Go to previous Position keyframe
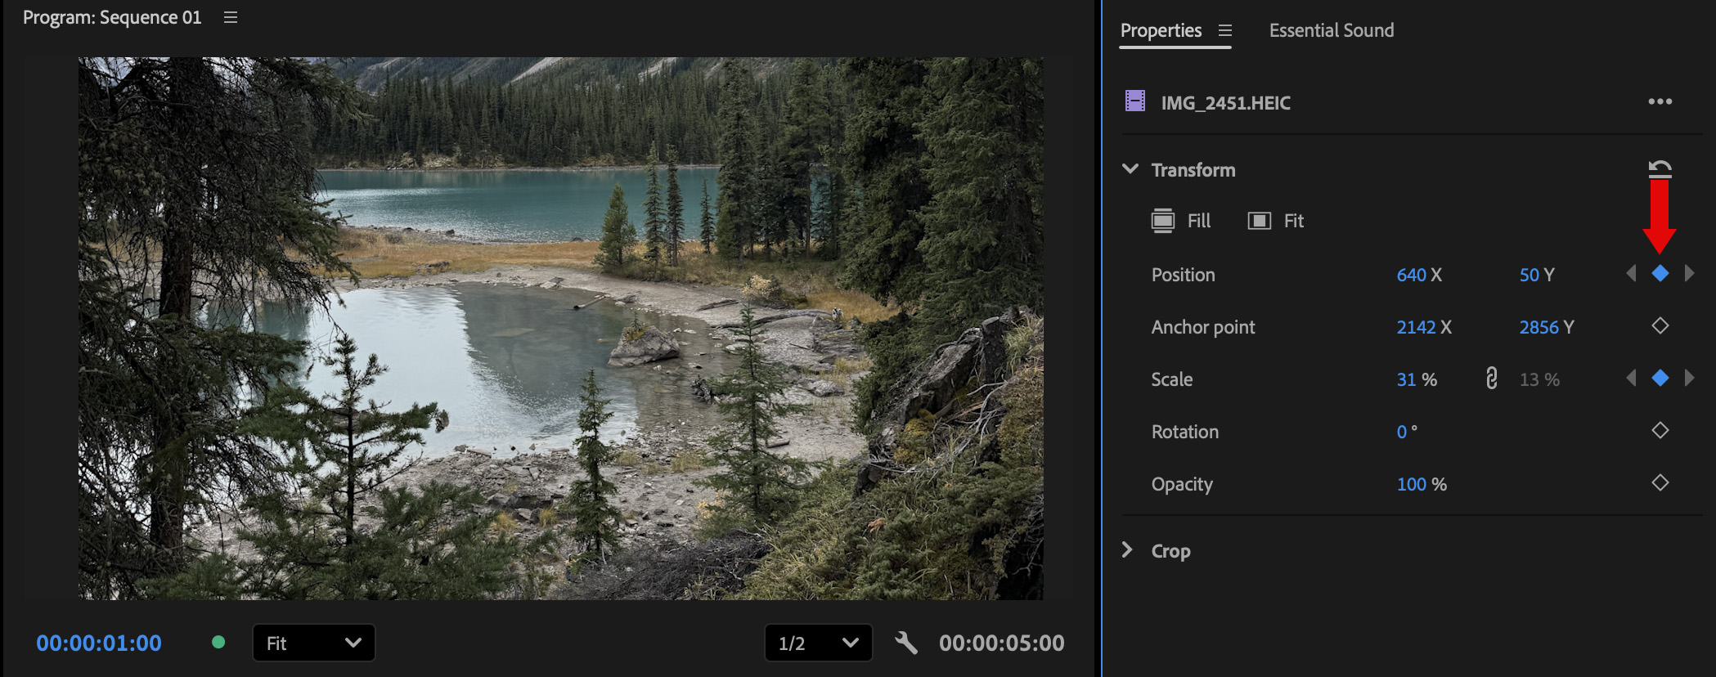The width and height of the screenshot is (1716, 677). pyautogui.click(x=1631, y=274)
